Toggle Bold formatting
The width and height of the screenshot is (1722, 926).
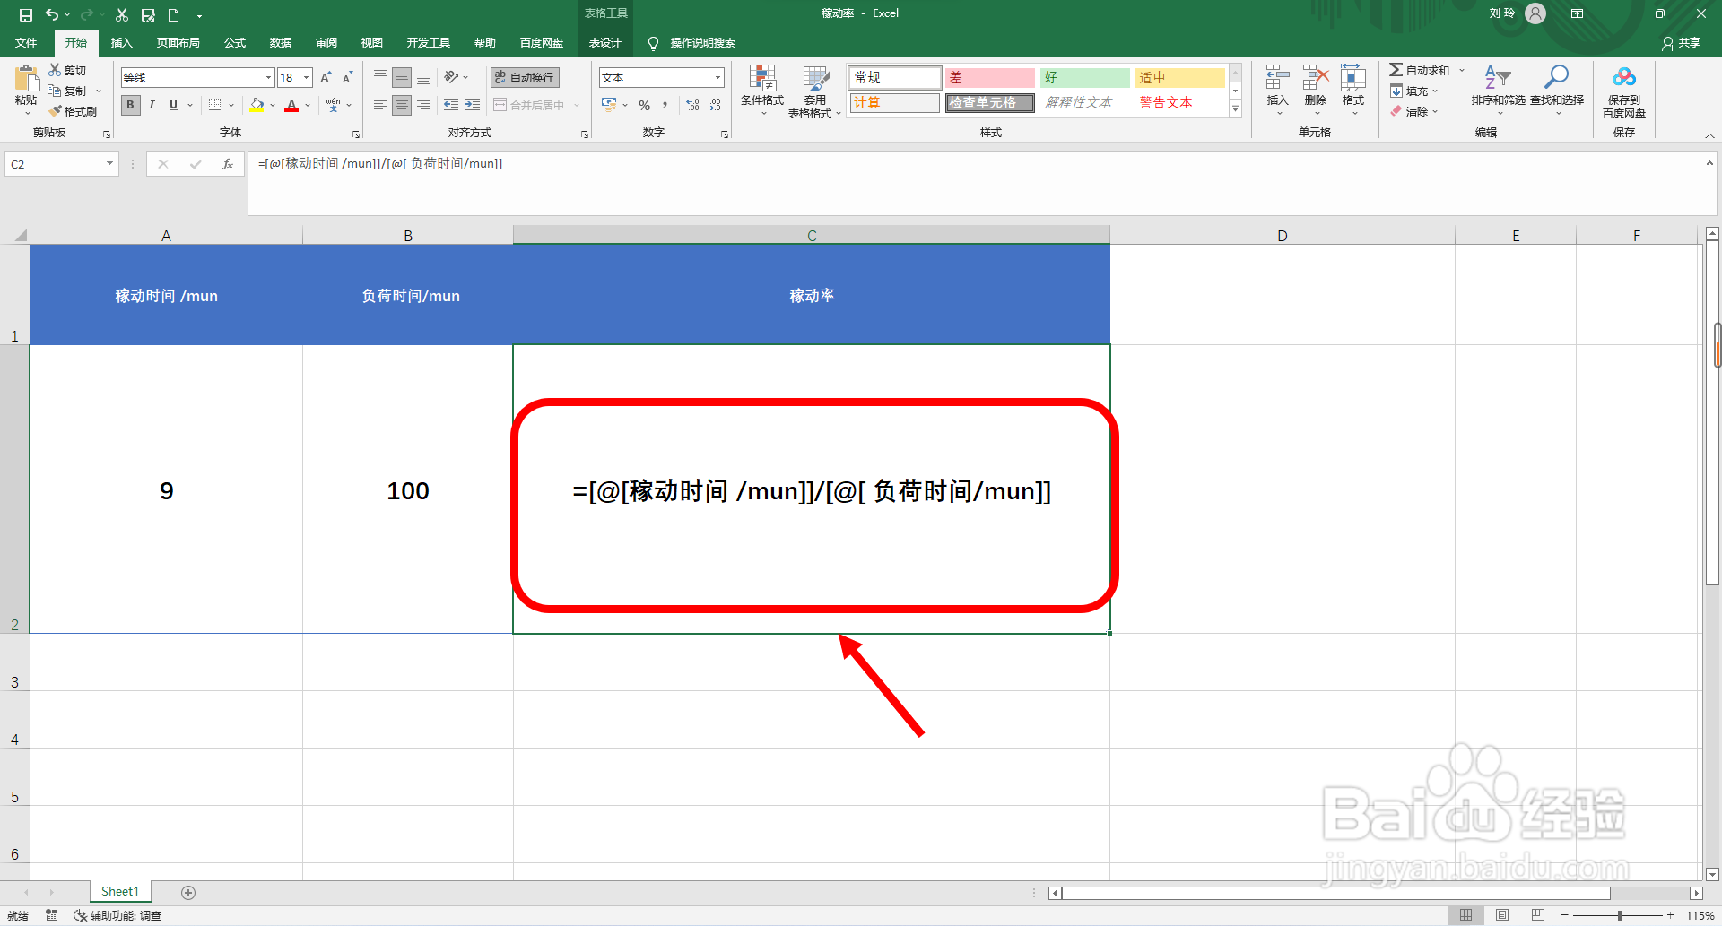131,105
